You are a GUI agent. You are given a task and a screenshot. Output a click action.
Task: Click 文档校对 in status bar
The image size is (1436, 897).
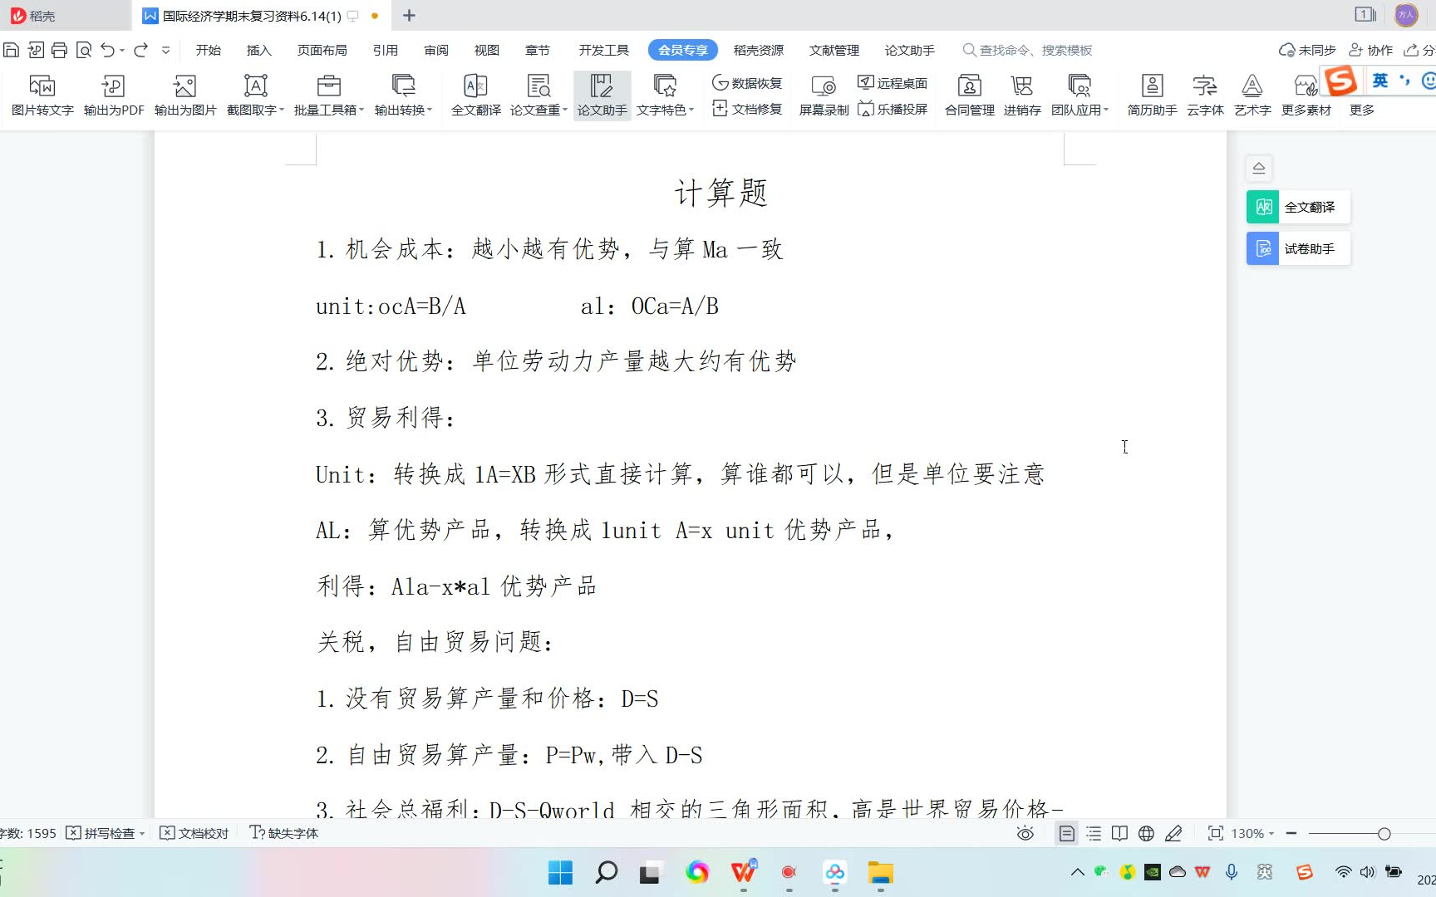coord(194,833)
